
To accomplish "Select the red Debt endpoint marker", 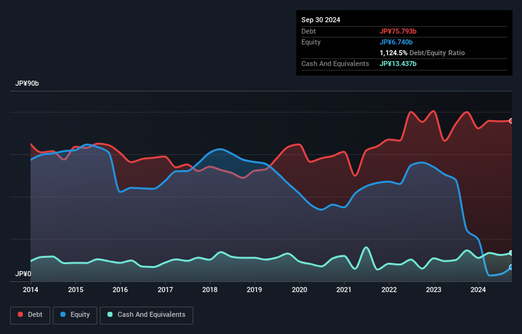I will coord(511,121).
